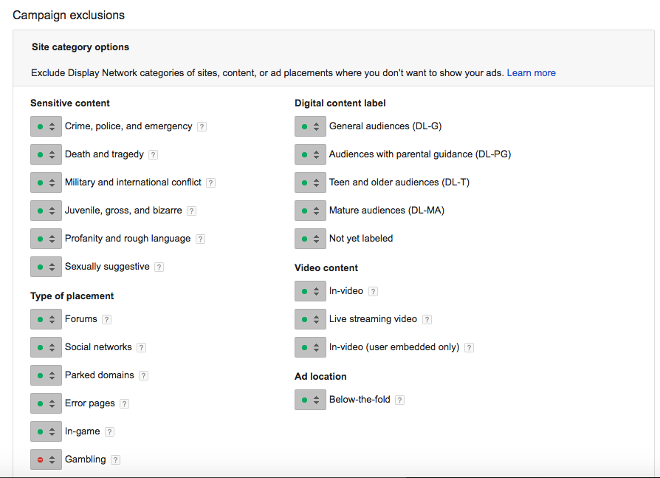Show help tooltip for Sexually suggestive
The height and width of the screenshot is (478, 660).
click(159, 267)
